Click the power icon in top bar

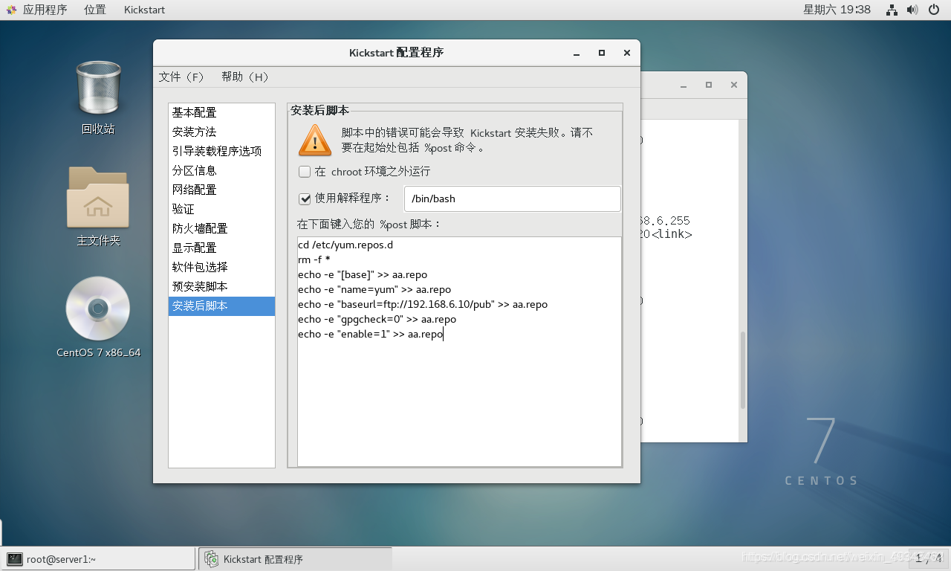(935, 10)
